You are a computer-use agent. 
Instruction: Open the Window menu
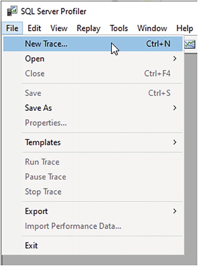coord(152,28)
